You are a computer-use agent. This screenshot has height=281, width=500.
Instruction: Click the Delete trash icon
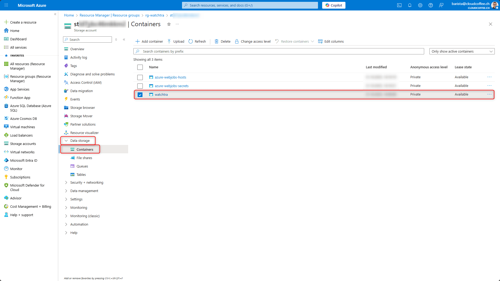tap(217, 41)
